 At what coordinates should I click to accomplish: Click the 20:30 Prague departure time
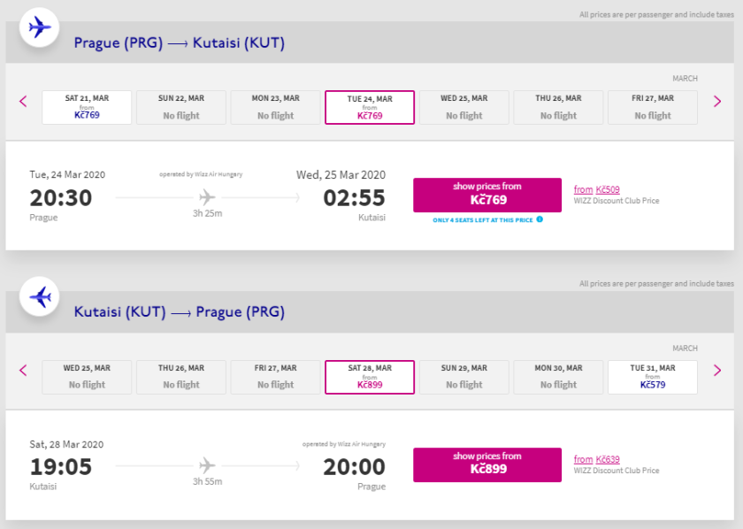tap(61, 197)
